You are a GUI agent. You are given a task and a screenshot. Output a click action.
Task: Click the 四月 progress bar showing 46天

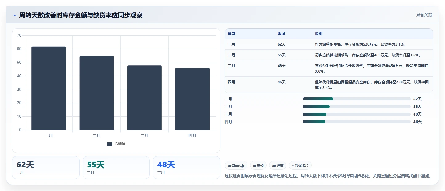tap(357, 122)
